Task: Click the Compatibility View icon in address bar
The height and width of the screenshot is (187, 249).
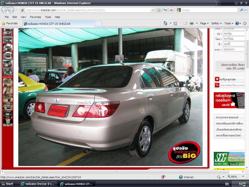Action: point(159,10)
